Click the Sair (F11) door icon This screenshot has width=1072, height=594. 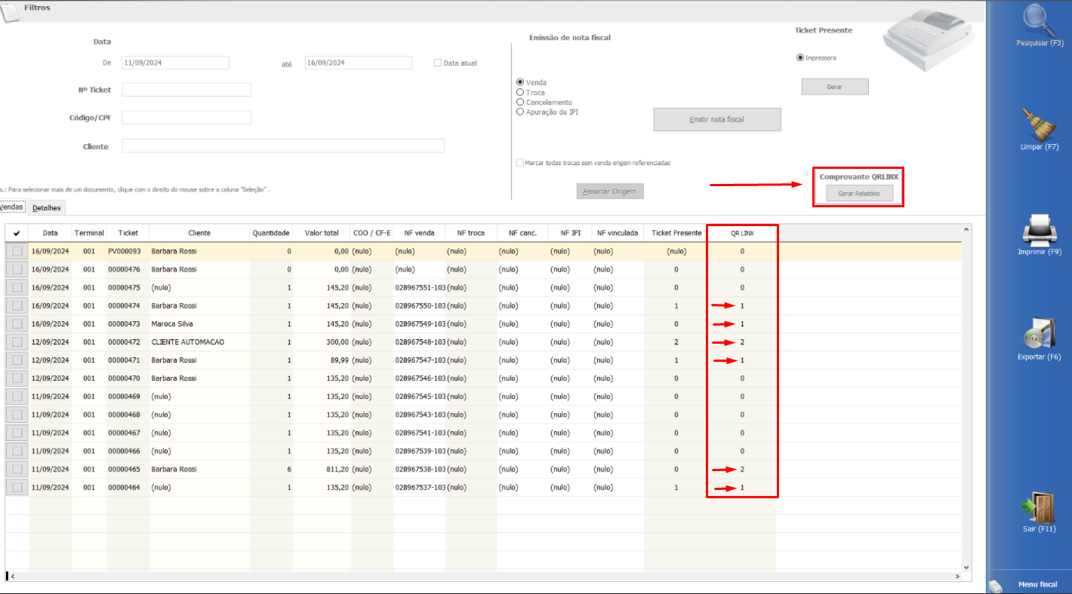[1040, 508]
